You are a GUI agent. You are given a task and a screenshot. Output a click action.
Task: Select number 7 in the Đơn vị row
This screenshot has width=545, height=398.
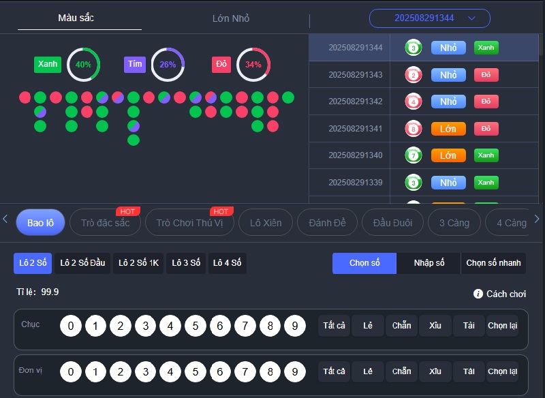pyautogui.click(x=245, y=372)
